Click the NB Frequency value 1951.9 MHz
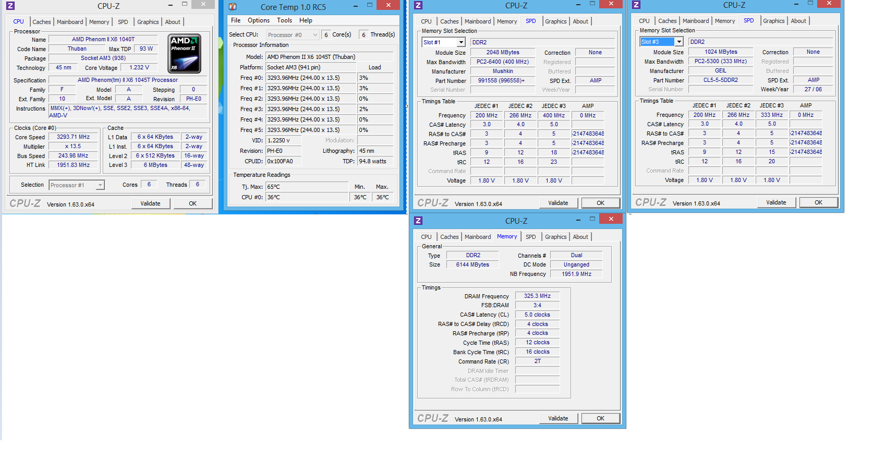 (x=576, y=274)
